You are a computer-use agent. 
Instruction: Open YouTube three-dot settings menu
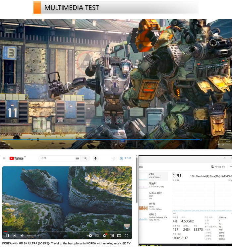pos(114,158)
